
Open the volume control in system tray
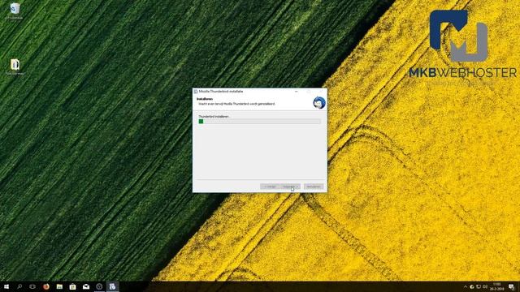pyautogui.click(x=485, y=286)
